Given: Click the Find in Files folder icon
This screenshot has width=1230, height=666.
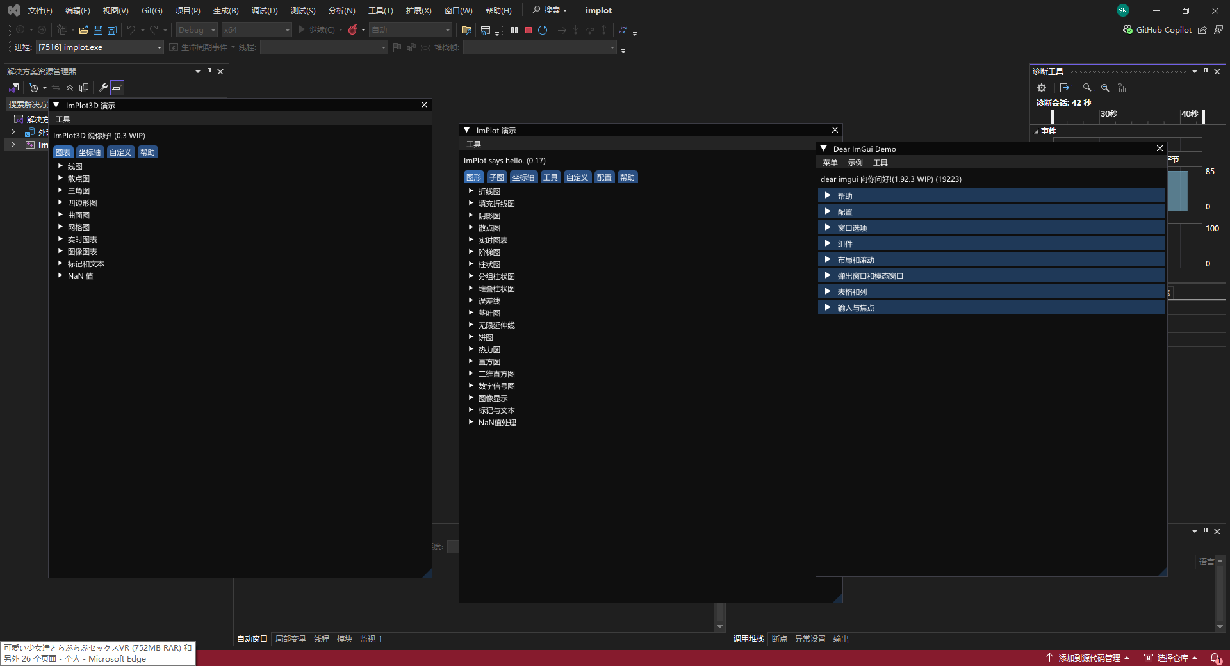Looking at the screenshot, I should tap(466, 30).
